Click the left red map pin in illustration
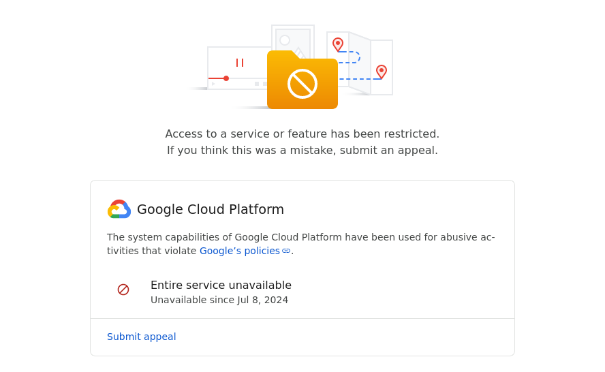Screen dimensions: 605x372 click(x=338, y=44)
